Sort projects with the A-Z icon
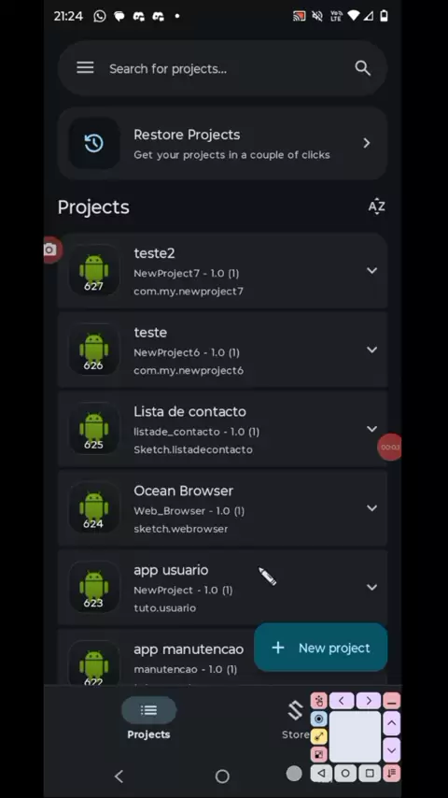The height and width of the screenshot is (798, 448). click(x=376, y=207)
